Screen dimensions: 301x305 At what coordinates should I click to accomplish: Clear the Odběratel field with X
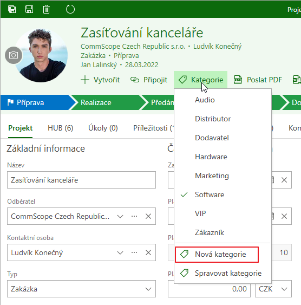[x=148, y=216]
